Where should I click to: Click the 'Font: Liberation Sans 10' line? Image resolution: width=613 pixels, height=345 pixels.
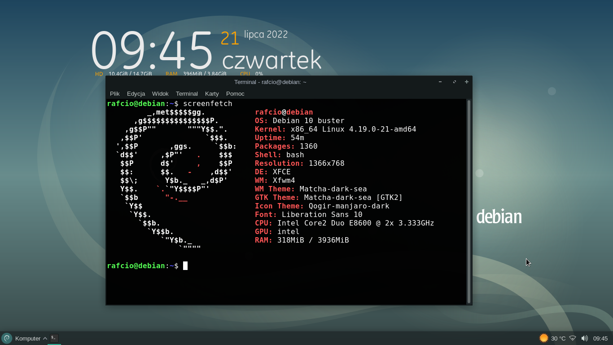[309, 214]
